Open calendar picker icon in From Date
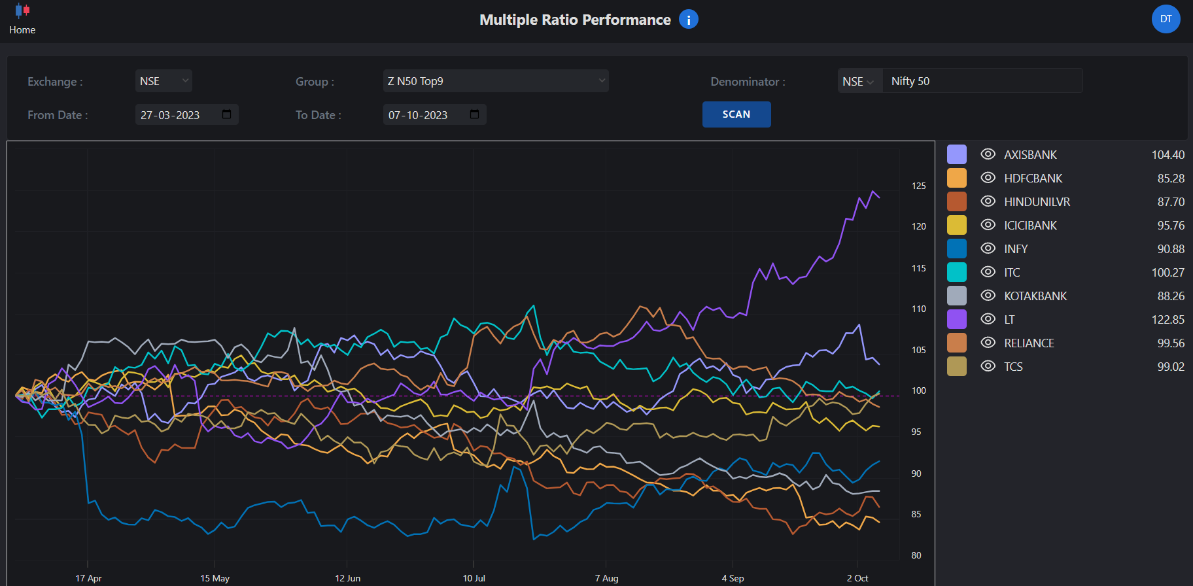The width and height of the screenshot is (1193, 586). click(x=227, y=114)
